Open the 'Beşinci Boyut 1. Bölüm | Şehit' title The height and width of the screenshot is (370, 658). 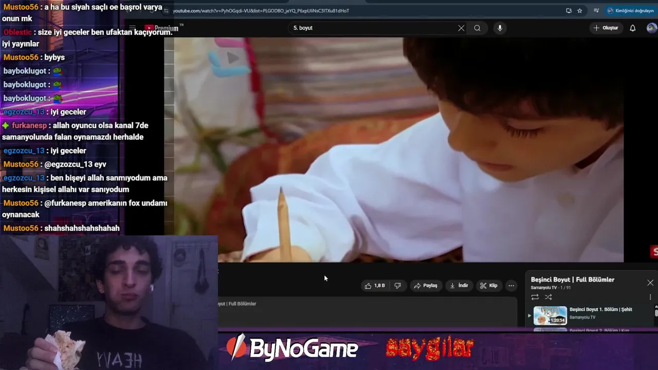pyautogui.click(x=601, y=309)
